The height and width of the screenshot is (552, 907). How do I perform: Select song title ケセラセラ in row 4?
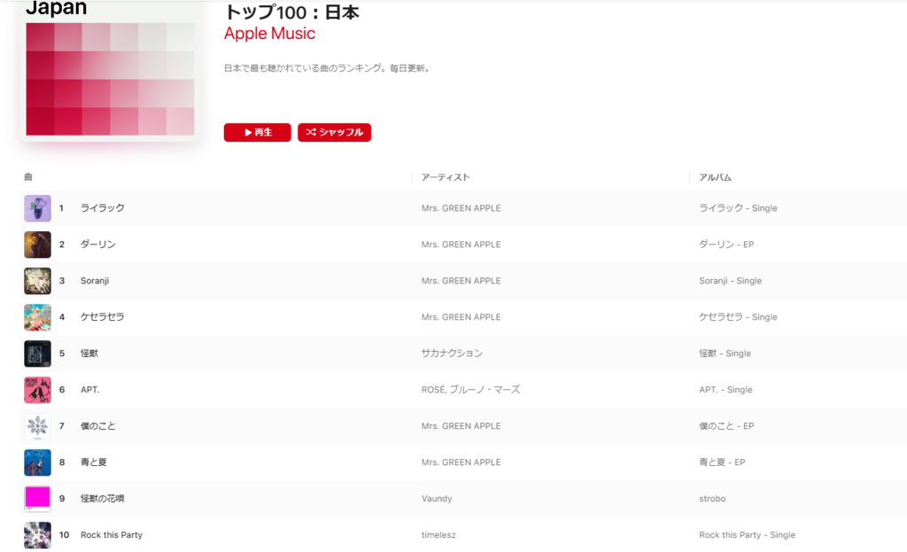coord(103,317)
